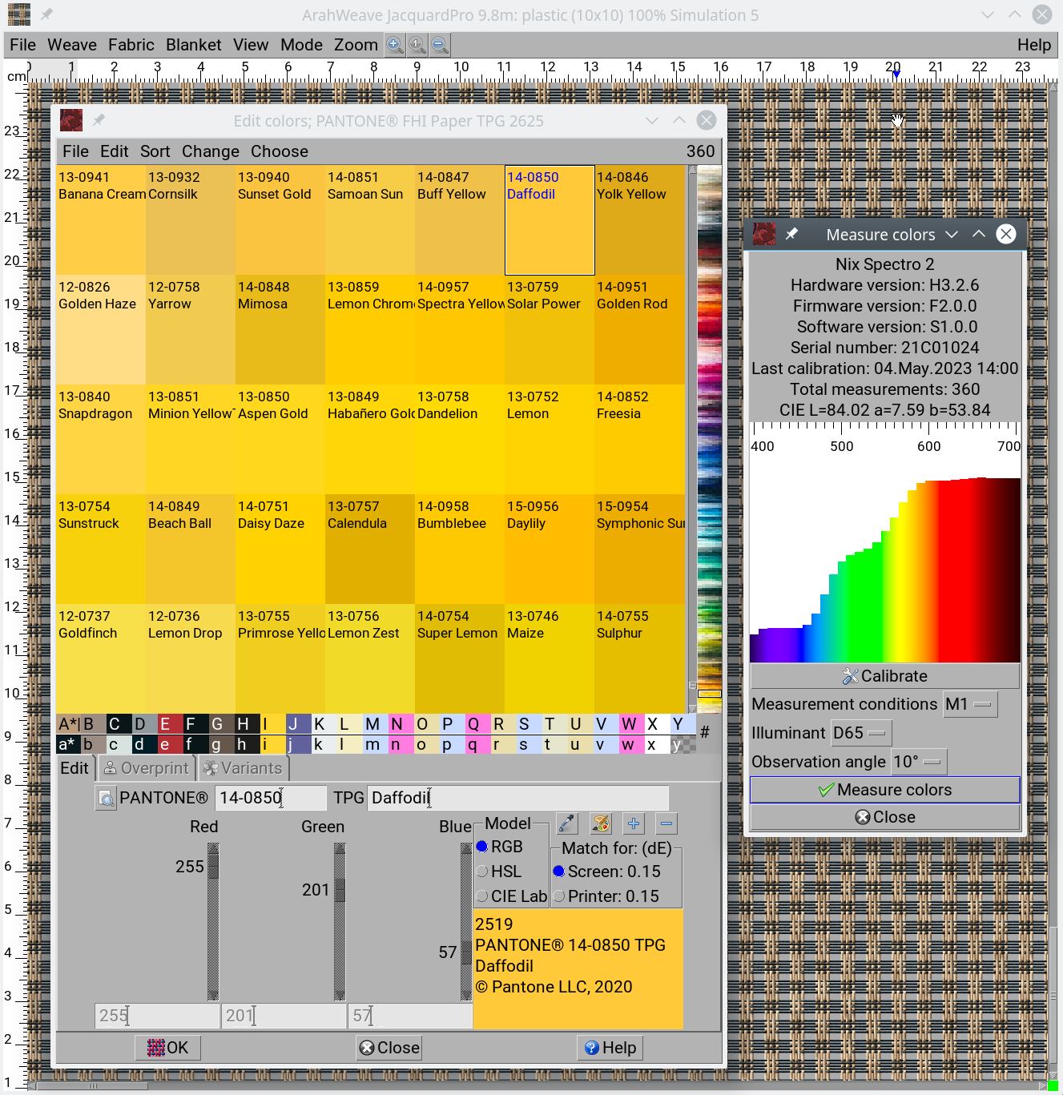Image resolution: width=1063 pixels, height=1095 pixels.
Task: Open the Help menu in main window
Action: (1034, 45)
